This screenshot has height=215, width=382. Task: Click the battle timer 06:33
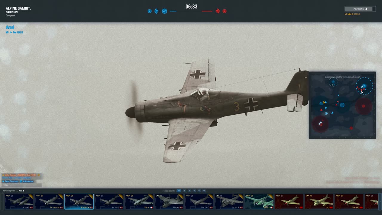tap(191, 7)
